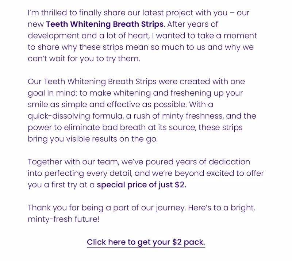This screenshot has height=261, width=292.
Task: Click the words 'into perfecting every detail'
Action: point(80,174)
